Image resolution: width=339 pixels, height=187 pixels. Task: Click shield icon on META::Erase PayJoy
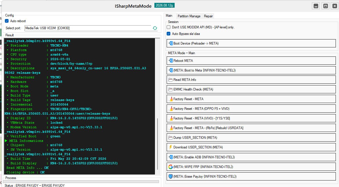170,177
